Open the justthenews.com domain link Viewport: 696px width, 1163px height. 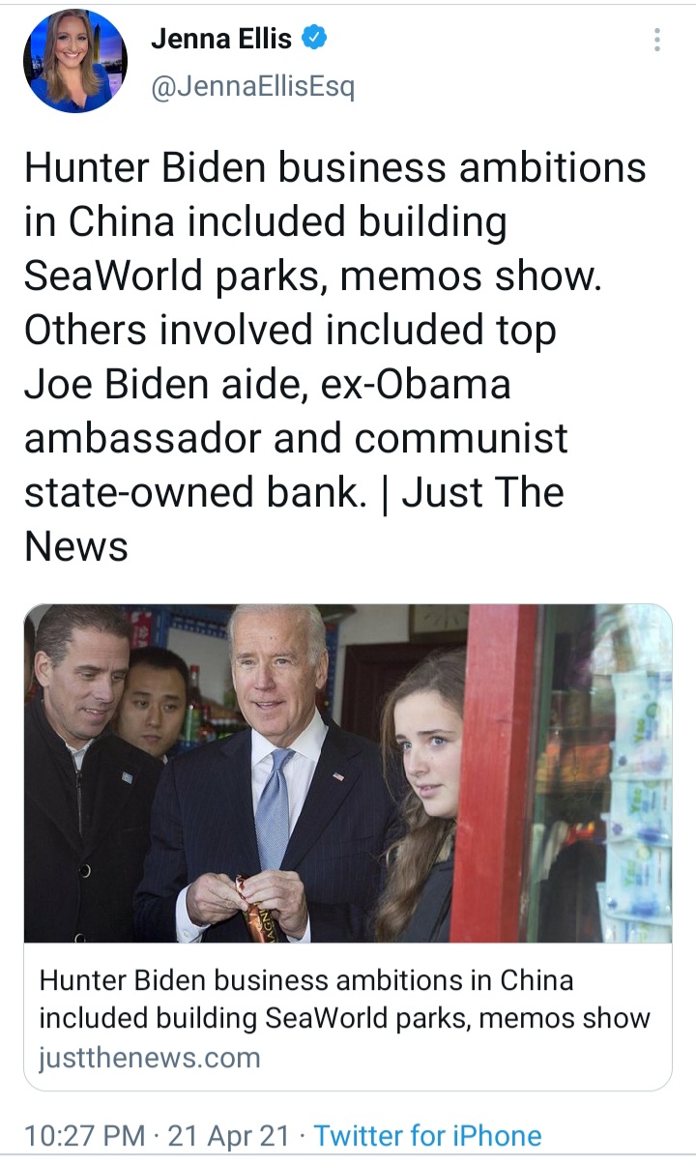pyautogui.click(x=150, y=1058)
